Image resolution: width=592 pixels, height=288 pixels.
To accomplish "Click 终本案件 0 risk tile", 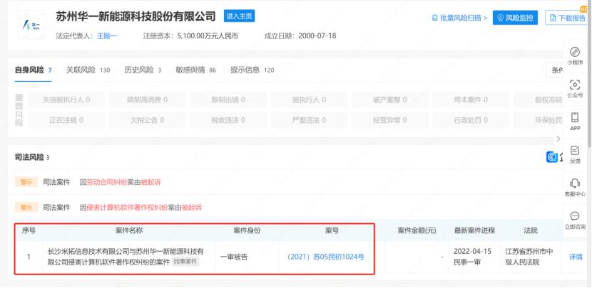I will pos(470,100).
